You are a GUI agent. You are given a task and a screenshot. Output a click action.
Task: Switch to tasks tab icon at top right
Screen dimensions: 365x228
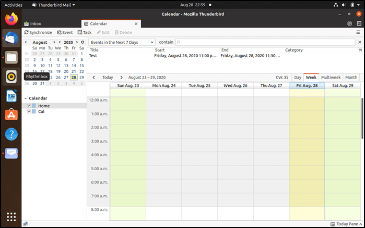(359, 23)
